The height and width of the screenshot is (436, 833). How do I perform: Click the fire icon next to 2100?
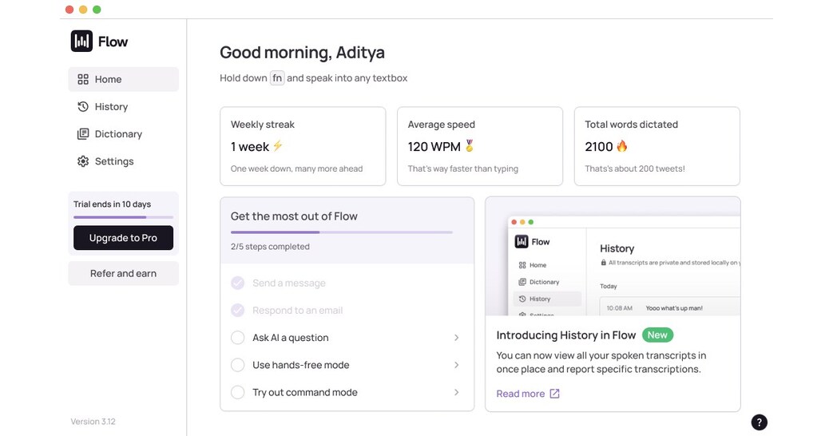622,146
